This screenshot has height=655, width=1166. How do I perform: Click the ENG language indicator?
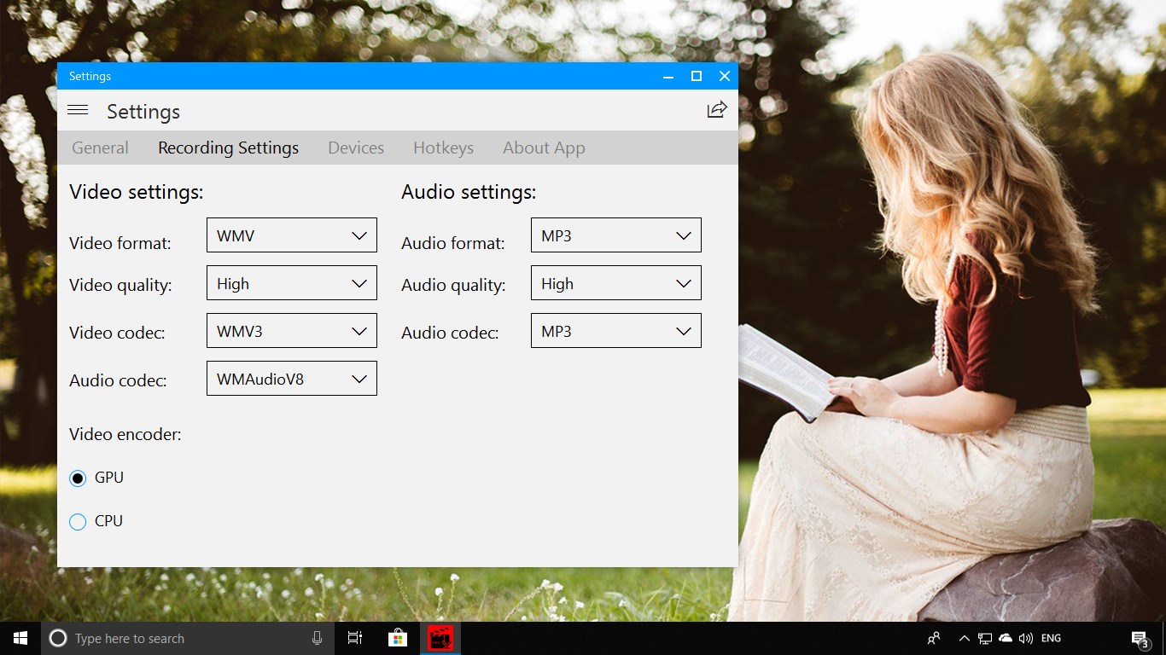[1051, 638]
